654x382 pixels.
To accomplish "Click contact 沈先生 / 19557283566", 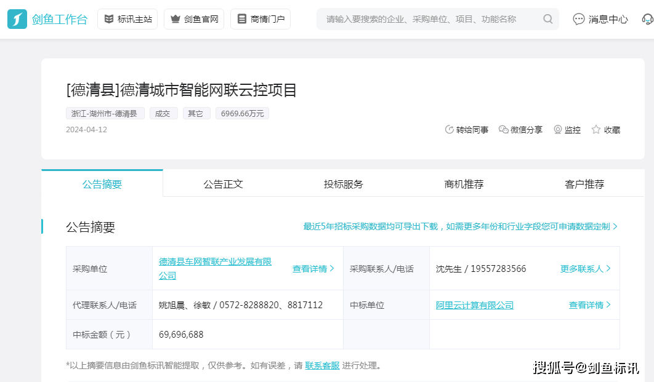I will pyautogui.click(x=481, y=269).
